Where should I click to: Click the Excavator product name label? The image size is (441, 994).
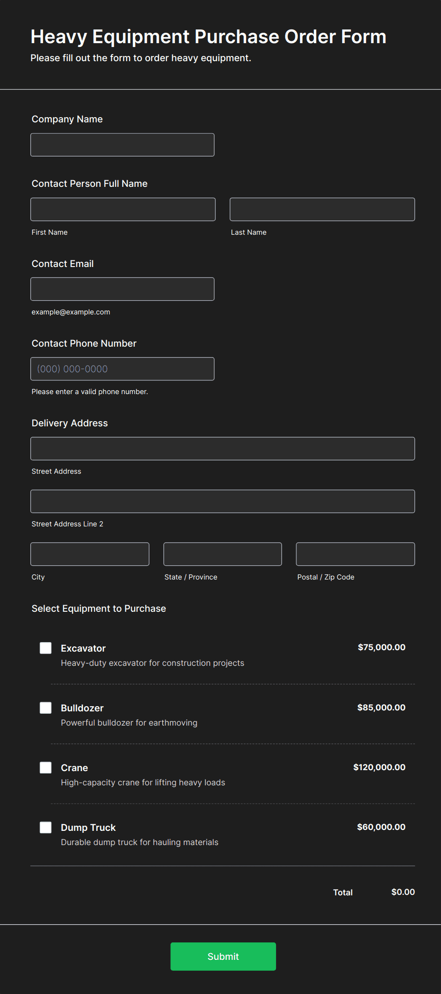pyautogui.click(x=83, y=648)
